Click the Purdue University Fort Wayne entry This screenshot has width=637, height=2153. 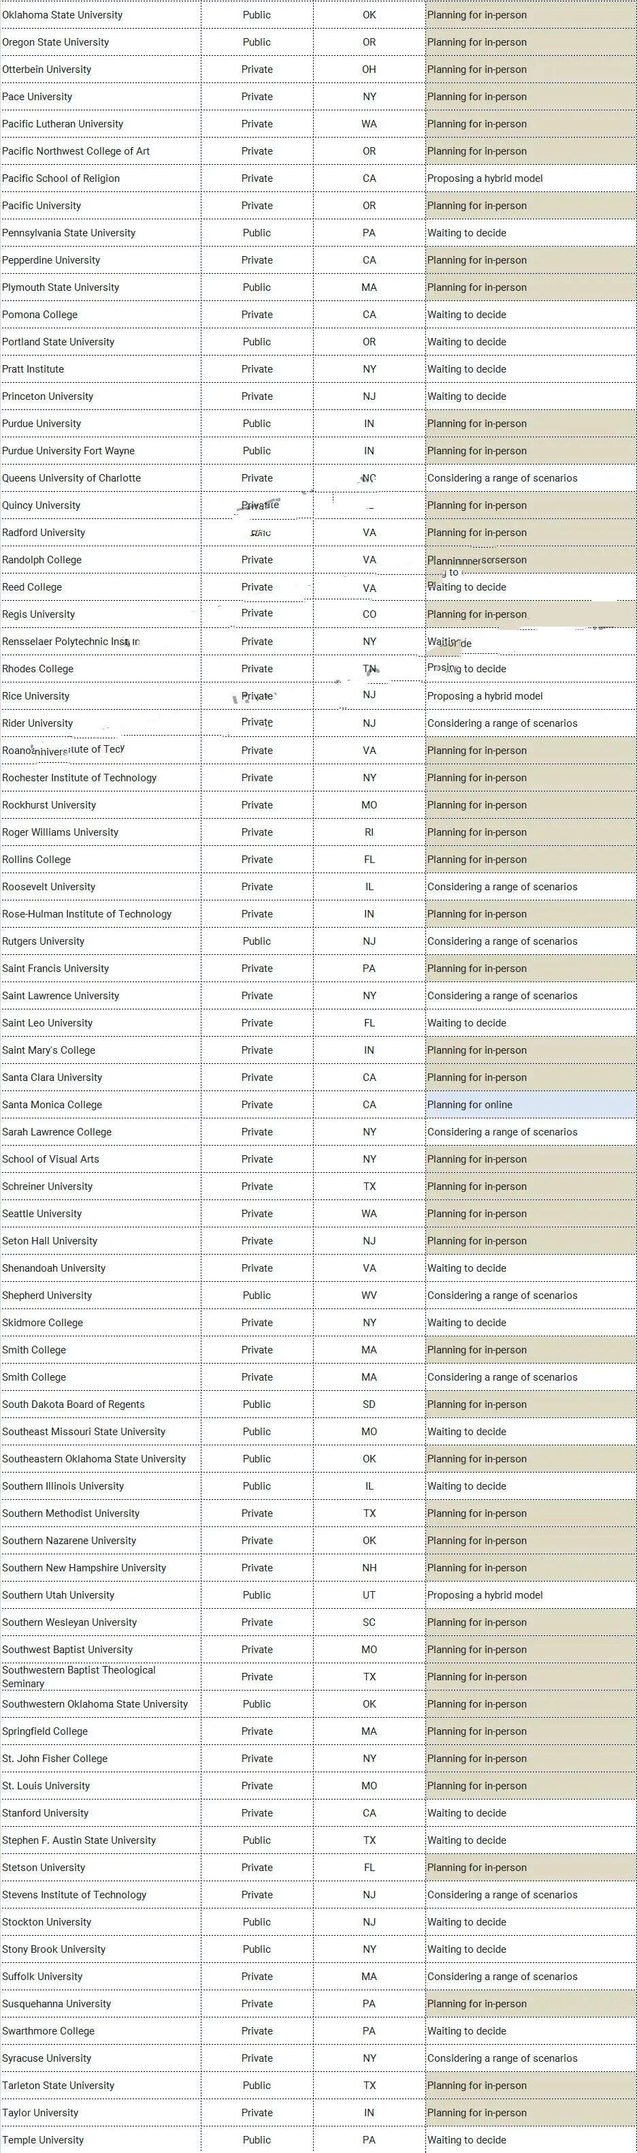(x=69, y=450)
